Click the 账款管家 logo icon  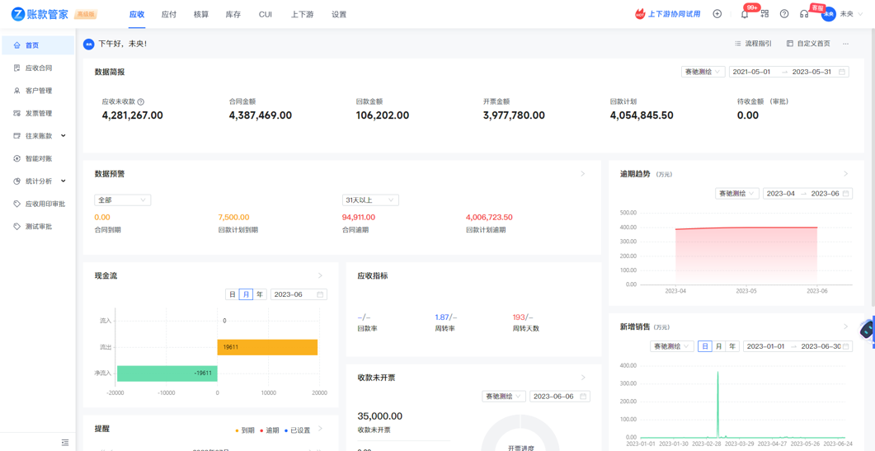coord(18,15)
